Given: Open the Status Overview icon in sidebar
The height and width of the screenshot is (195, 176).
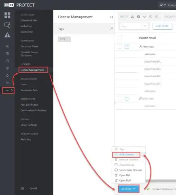Looking at the screenshot, I should pos(7,83).
